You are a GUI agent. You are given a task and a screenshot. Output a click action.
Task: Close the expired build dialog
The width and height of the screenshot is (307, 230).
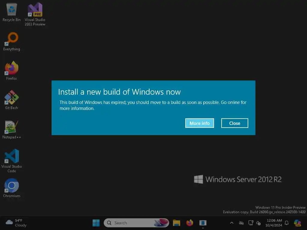click(234, 123)
